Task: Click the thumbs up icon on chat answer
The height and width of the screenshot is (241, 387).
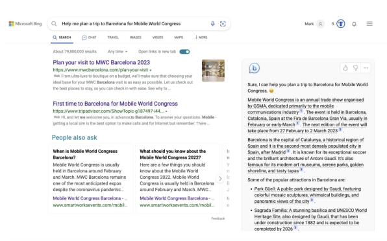Action: click(x=345, y=68)
